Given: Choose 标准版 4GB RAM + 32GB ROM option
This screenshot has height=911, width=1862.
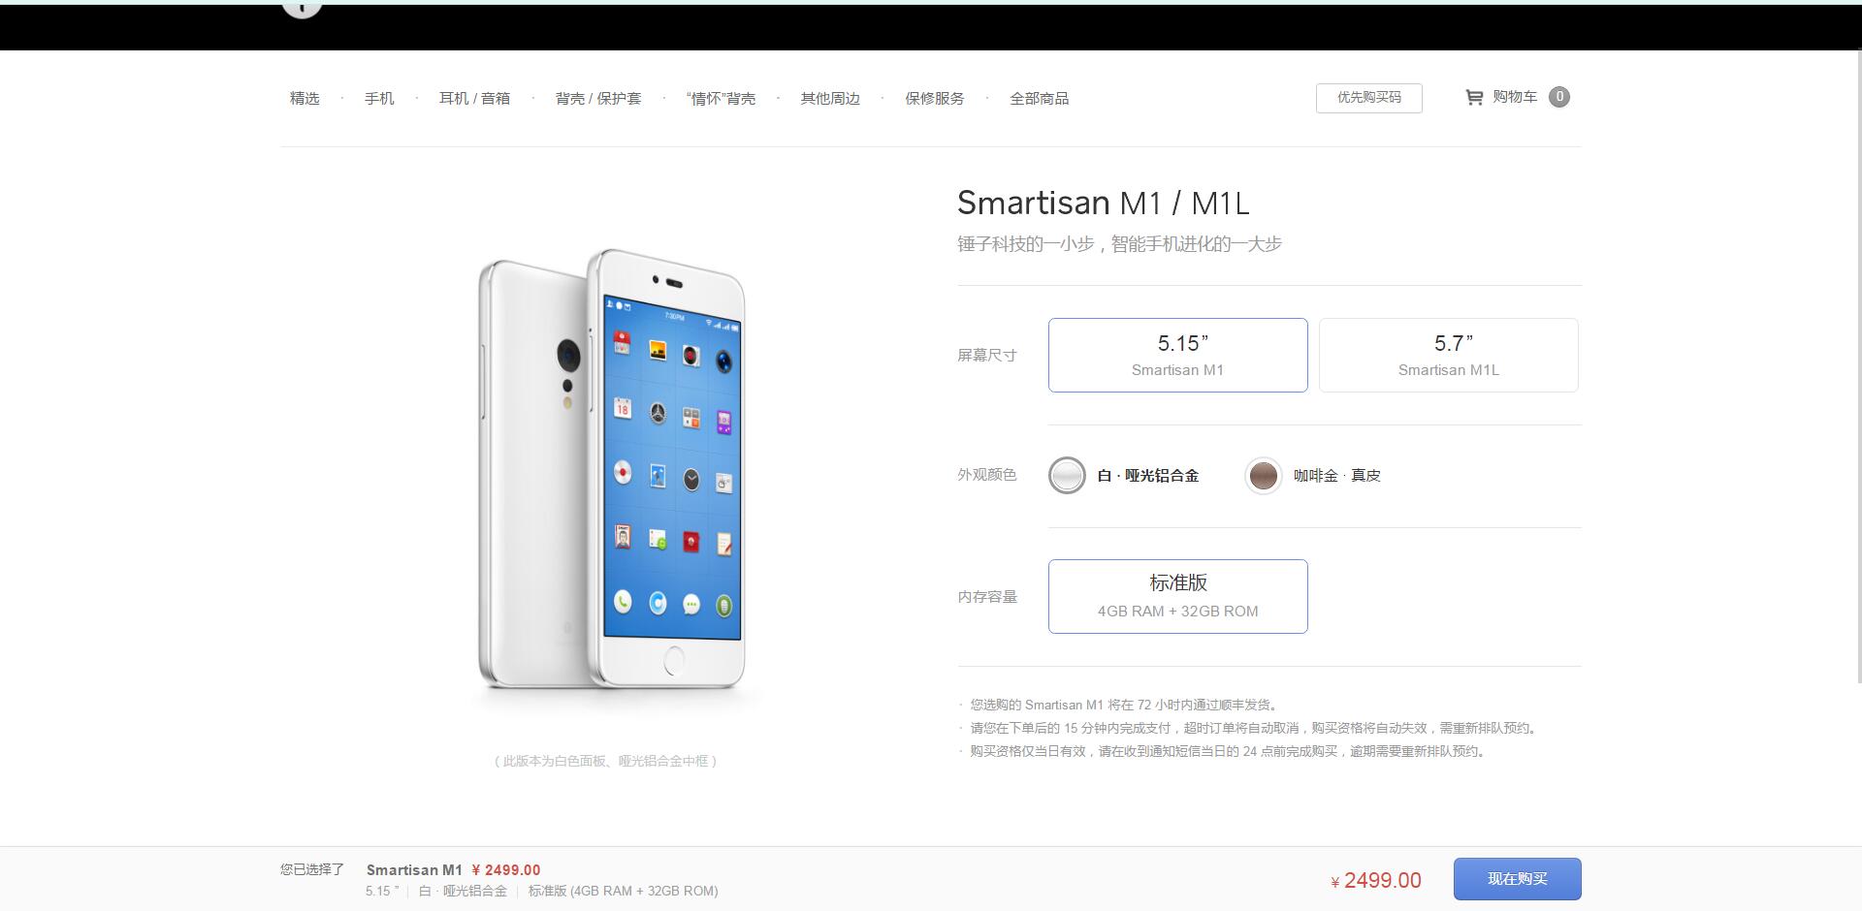Looking at the screenshot, I should [1178, 596].
